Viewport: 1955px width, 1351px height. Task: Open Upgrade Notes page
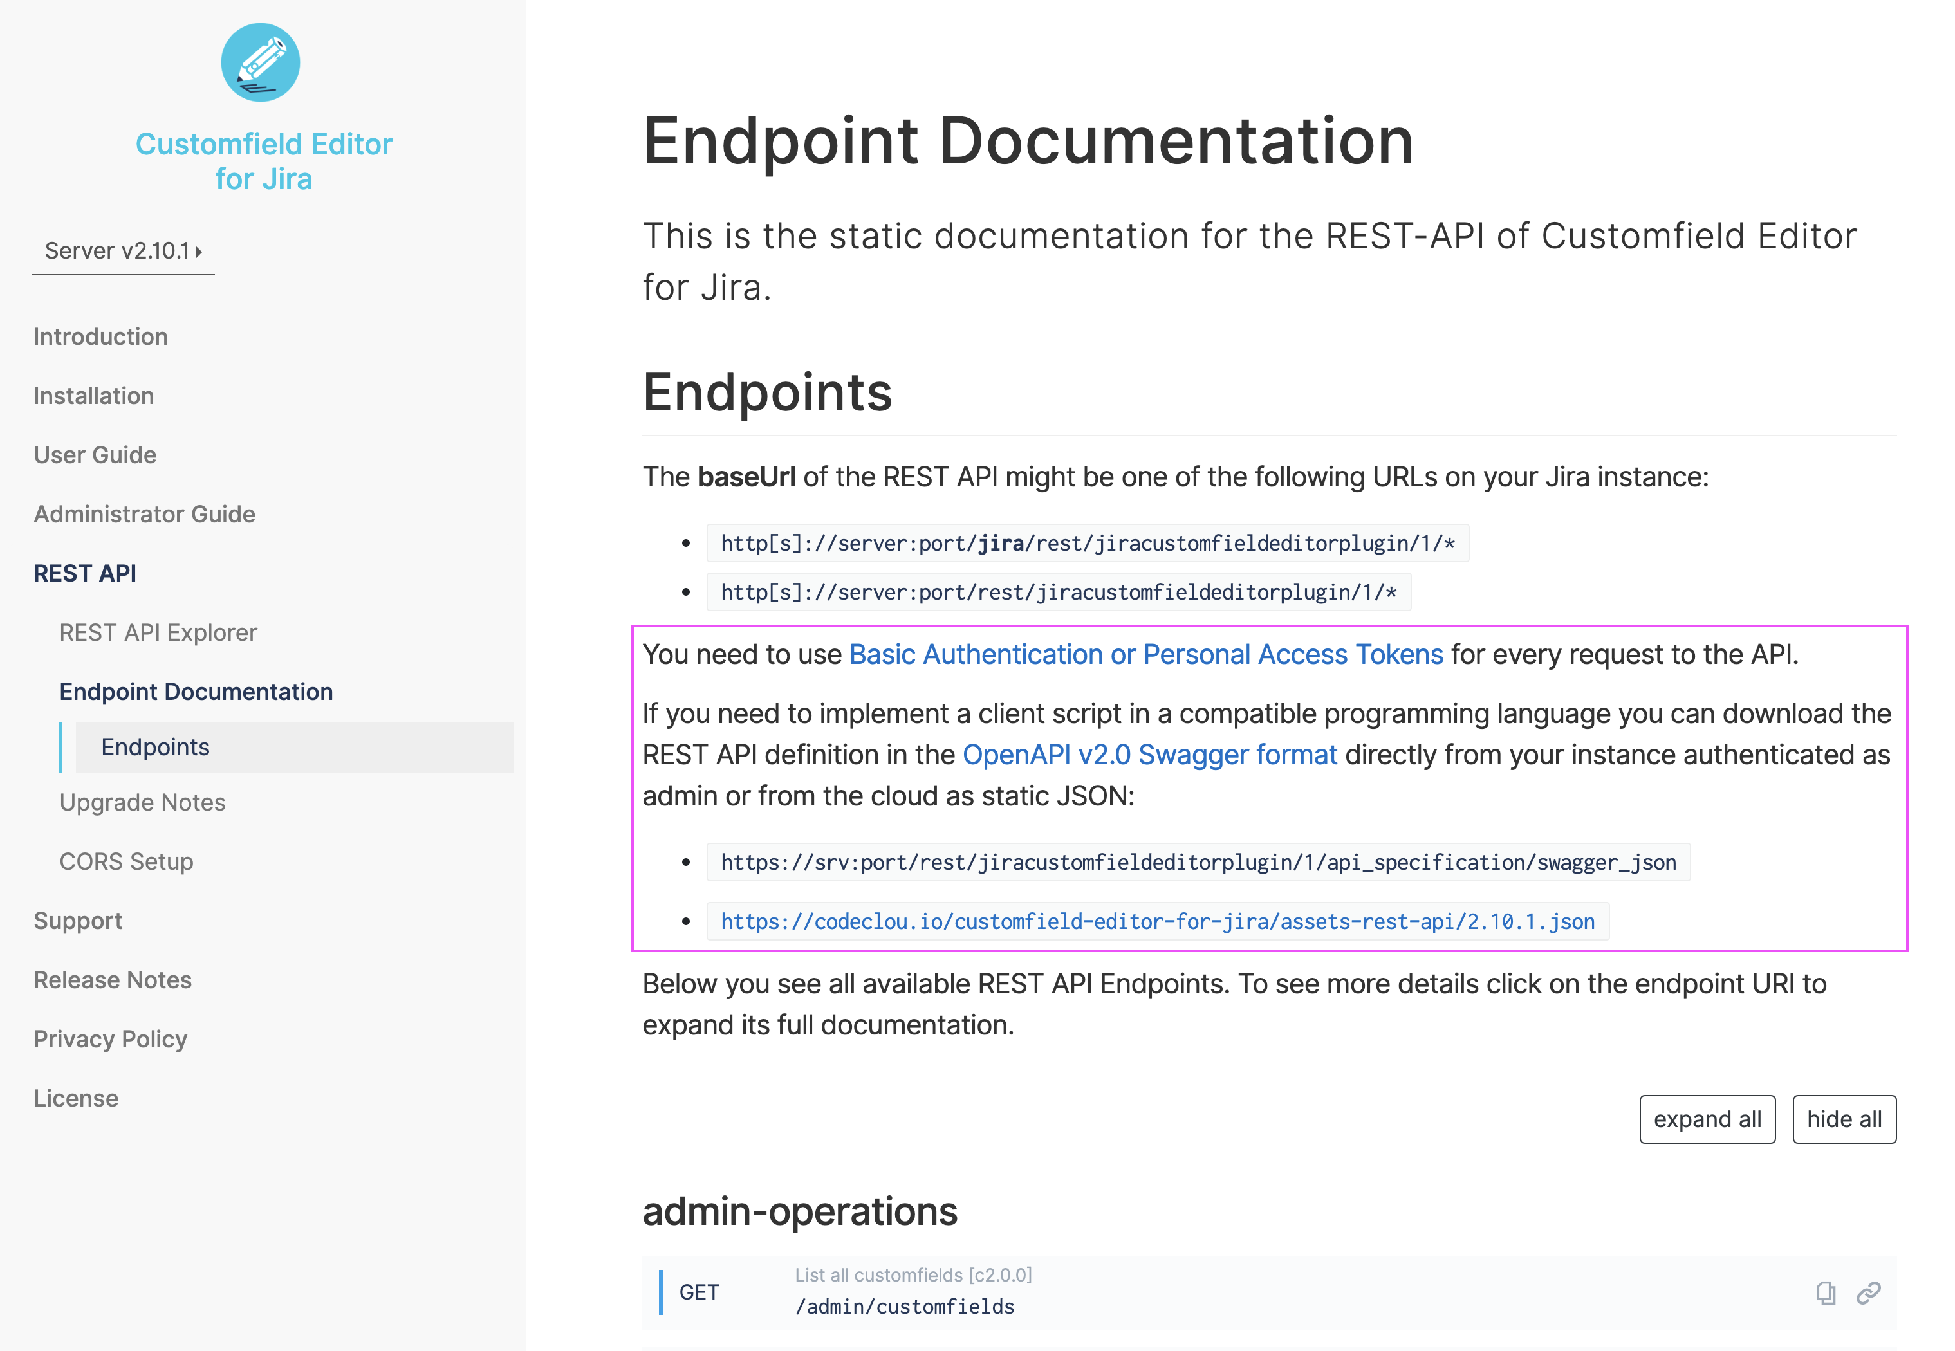click(142, 802)
